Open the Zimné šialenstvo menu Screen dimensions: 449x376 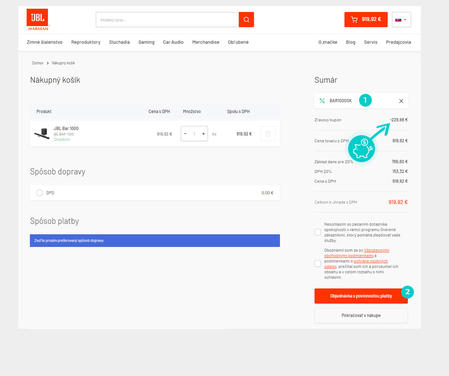point(44,42)
